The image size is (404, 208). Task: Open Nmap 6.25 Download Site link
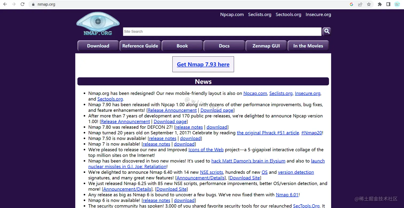click(x=172, y=189)
